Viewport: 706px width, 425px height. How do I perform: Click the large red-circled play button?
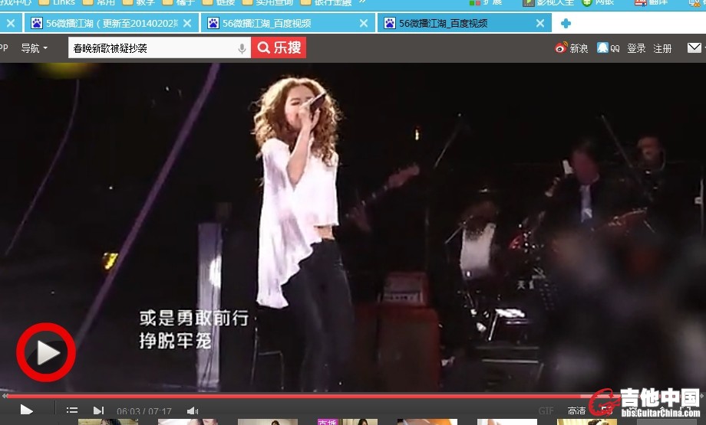(46, 352)
